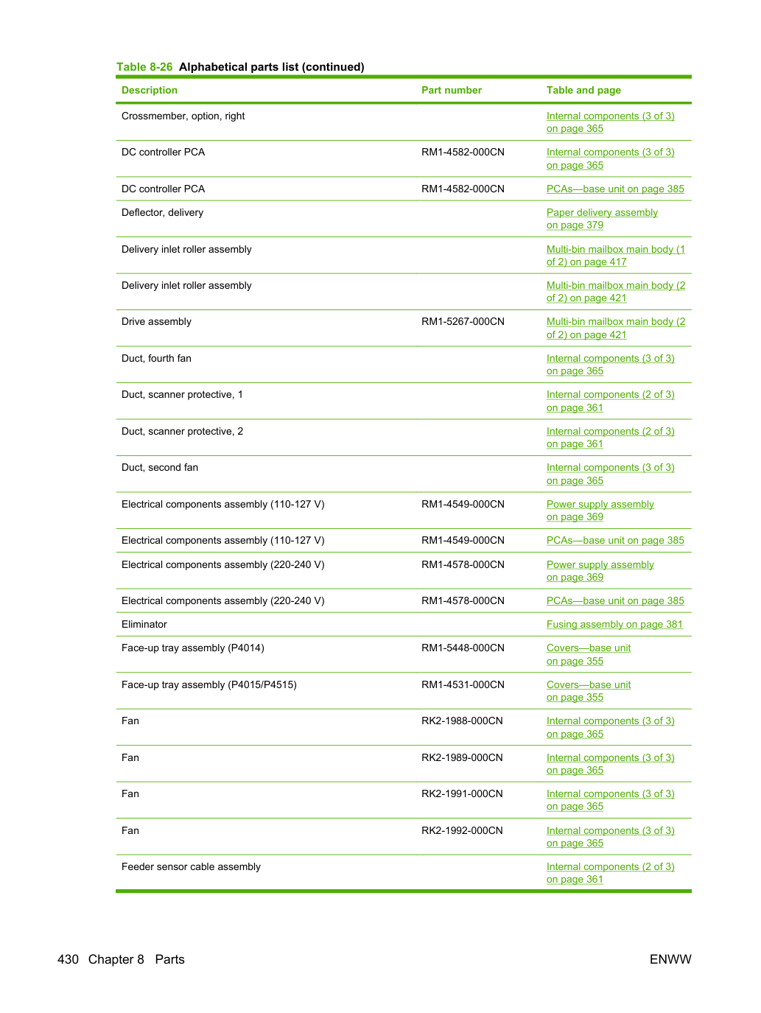Open link for Duct, scanner protective, 1
This screenshot has width=761, height=1013.
[x=610, y=401]
